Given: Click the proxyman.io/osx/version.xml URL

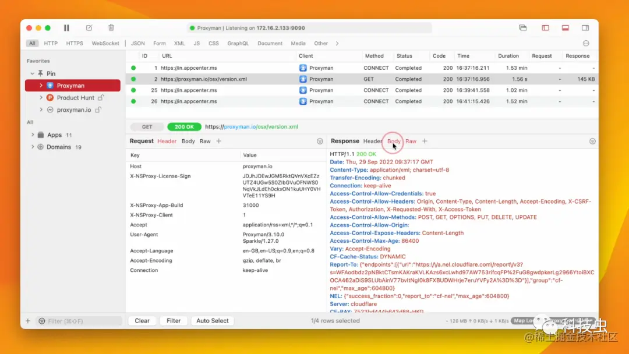Looking at the screenshot, I should [x=252, y=127].
